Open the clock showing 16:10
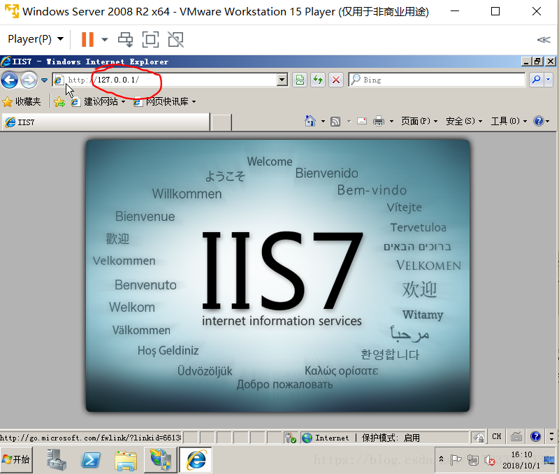 coord(521,460)
